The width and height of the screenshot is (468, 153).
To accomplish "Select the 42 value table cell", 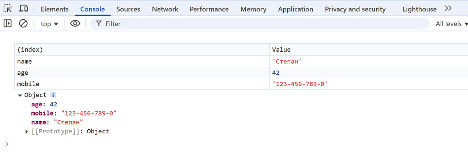I will click(x=369, y=73).
